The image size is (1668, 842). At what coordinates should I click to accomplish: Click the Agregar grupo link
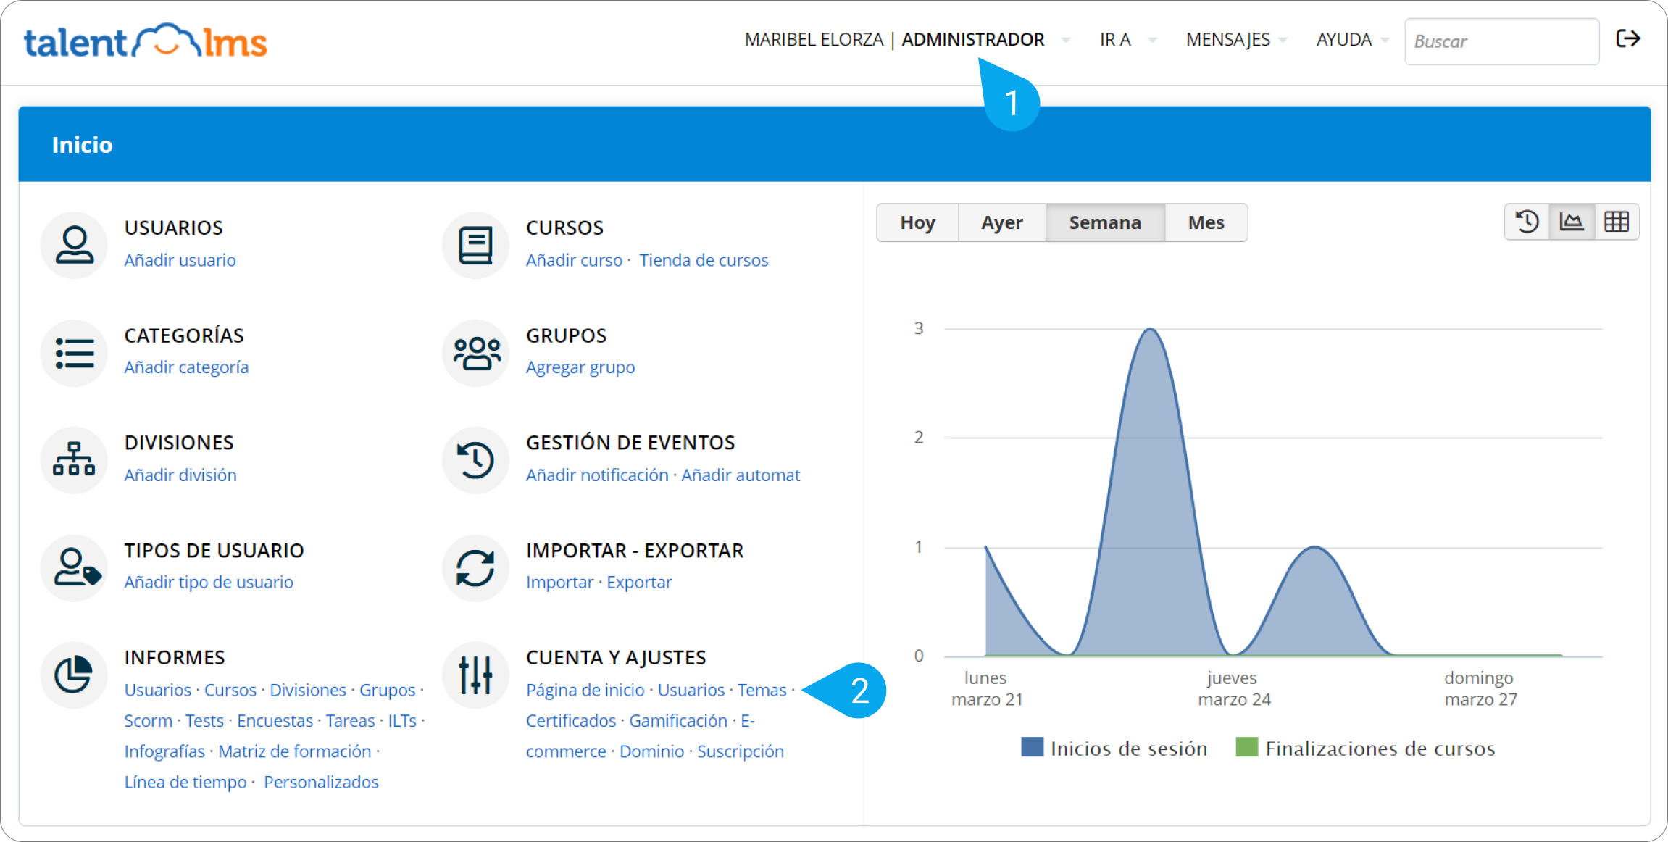click(580, 367)
